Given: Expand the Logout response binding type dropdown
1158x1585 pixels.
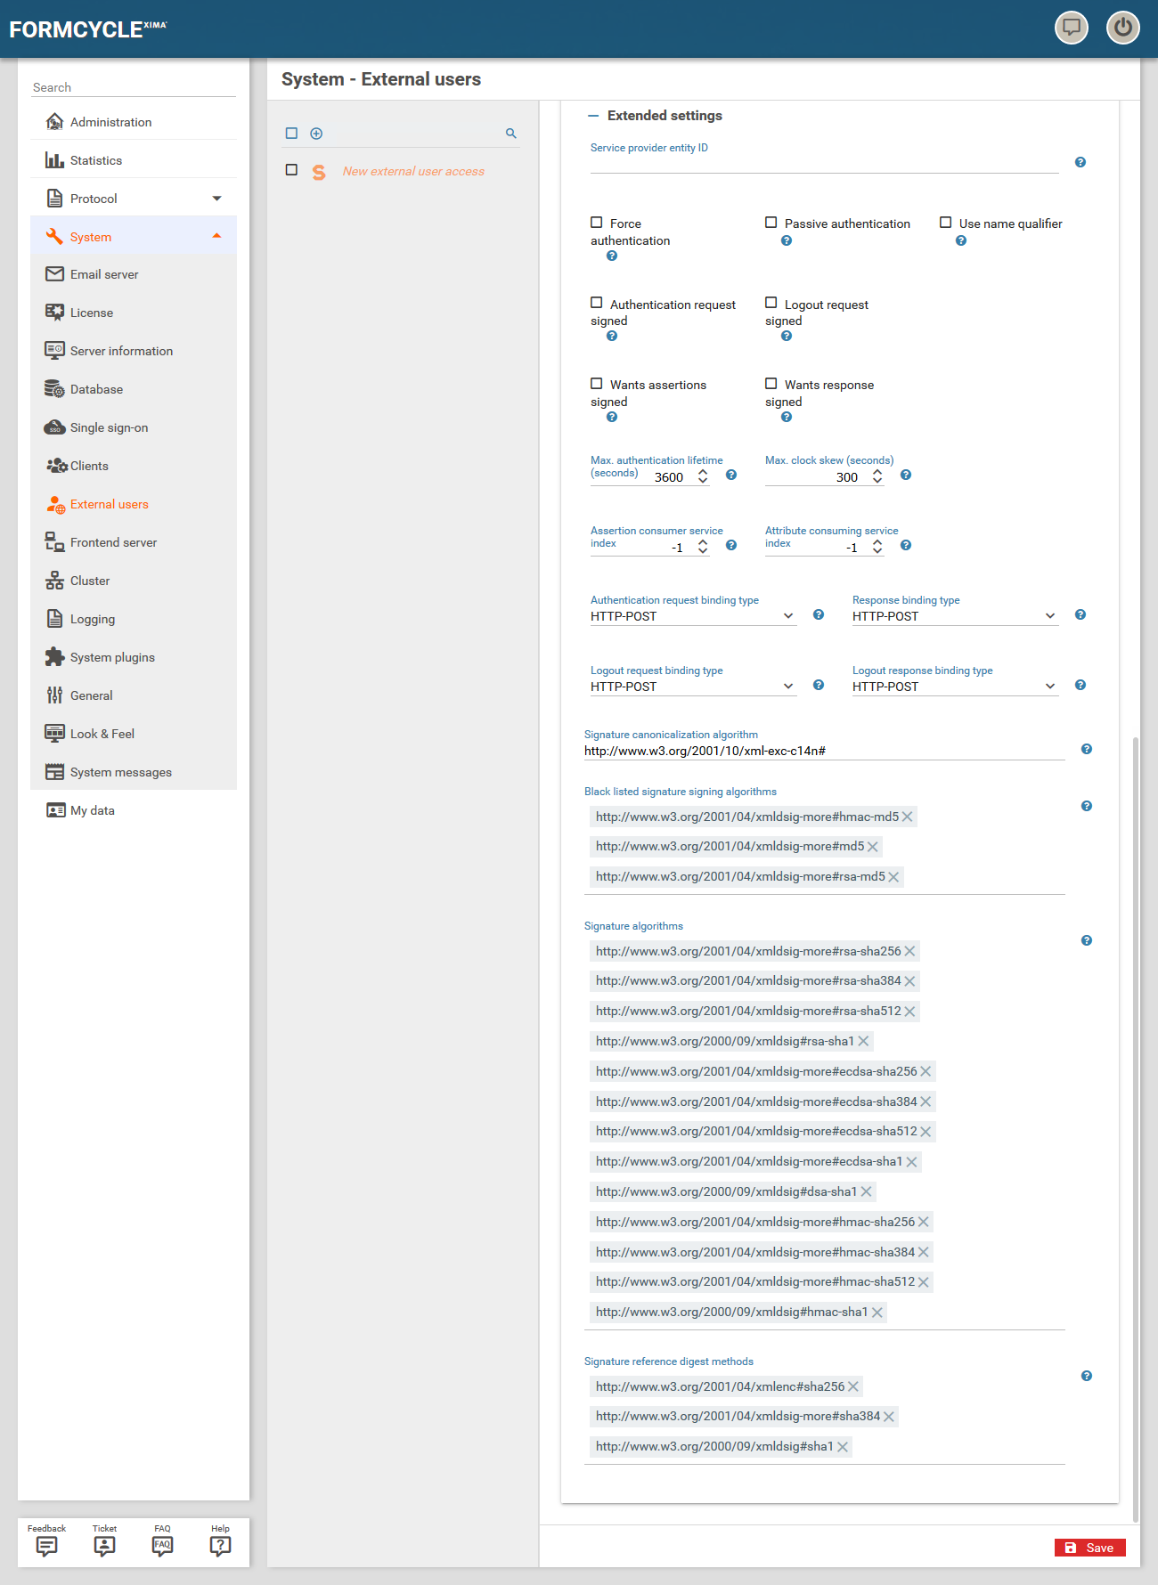Looking at the screenshot, I should [x=954, y=687].
